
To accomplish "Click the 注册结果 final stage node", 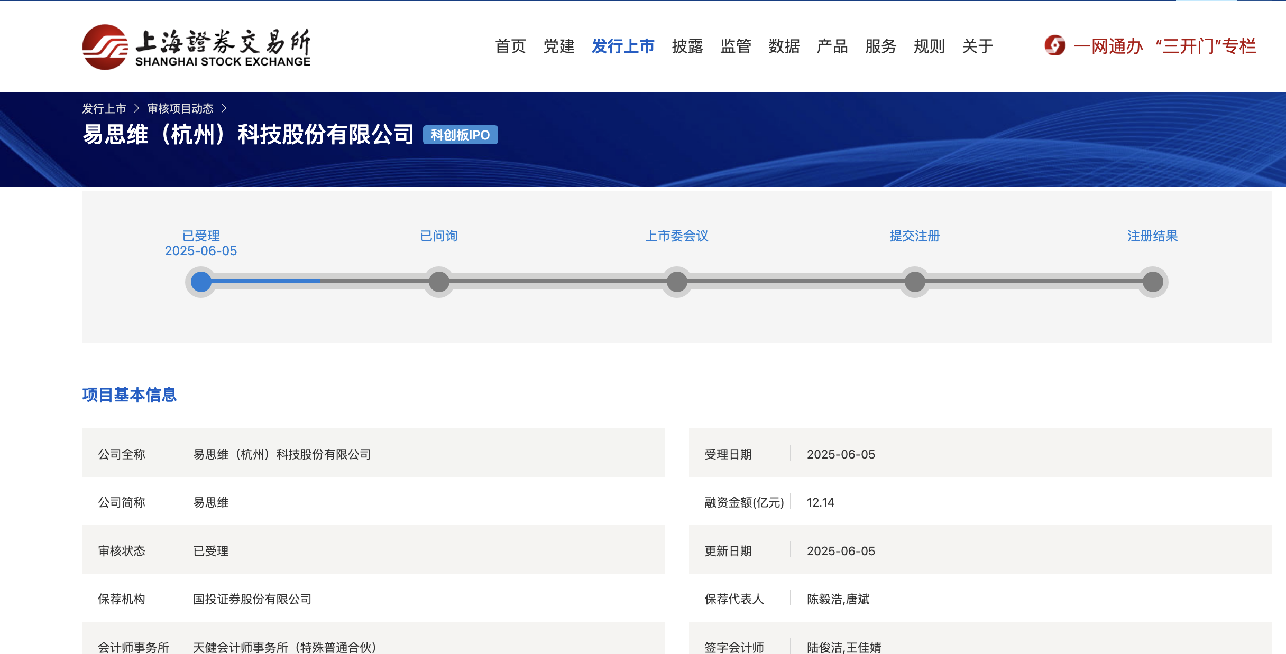I will (x=1153, y=282).
